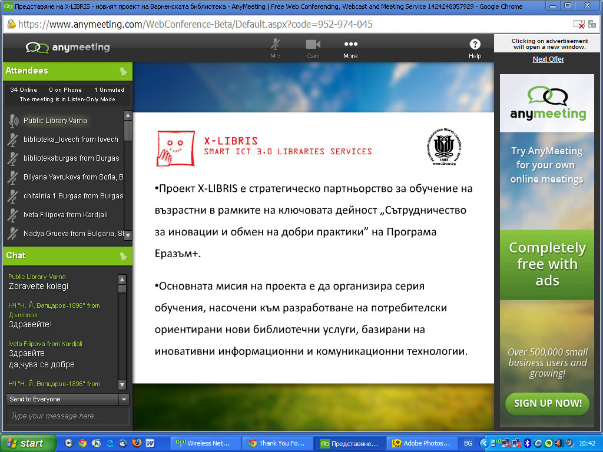The width and height of the screenshot is (603, 452).
Task: Open the Windows Start menu
Action: (x=27, y=443)
